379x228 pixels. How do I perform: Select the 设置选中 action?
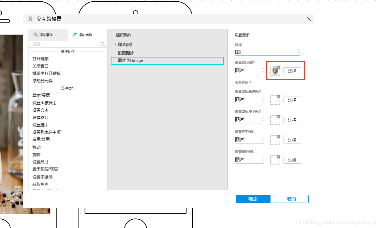point(41,125)
